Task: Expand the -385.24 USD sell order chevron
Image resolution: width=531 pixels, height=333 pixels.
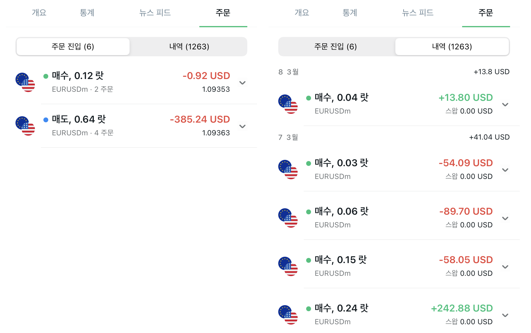Action: [x=242, y=126]
